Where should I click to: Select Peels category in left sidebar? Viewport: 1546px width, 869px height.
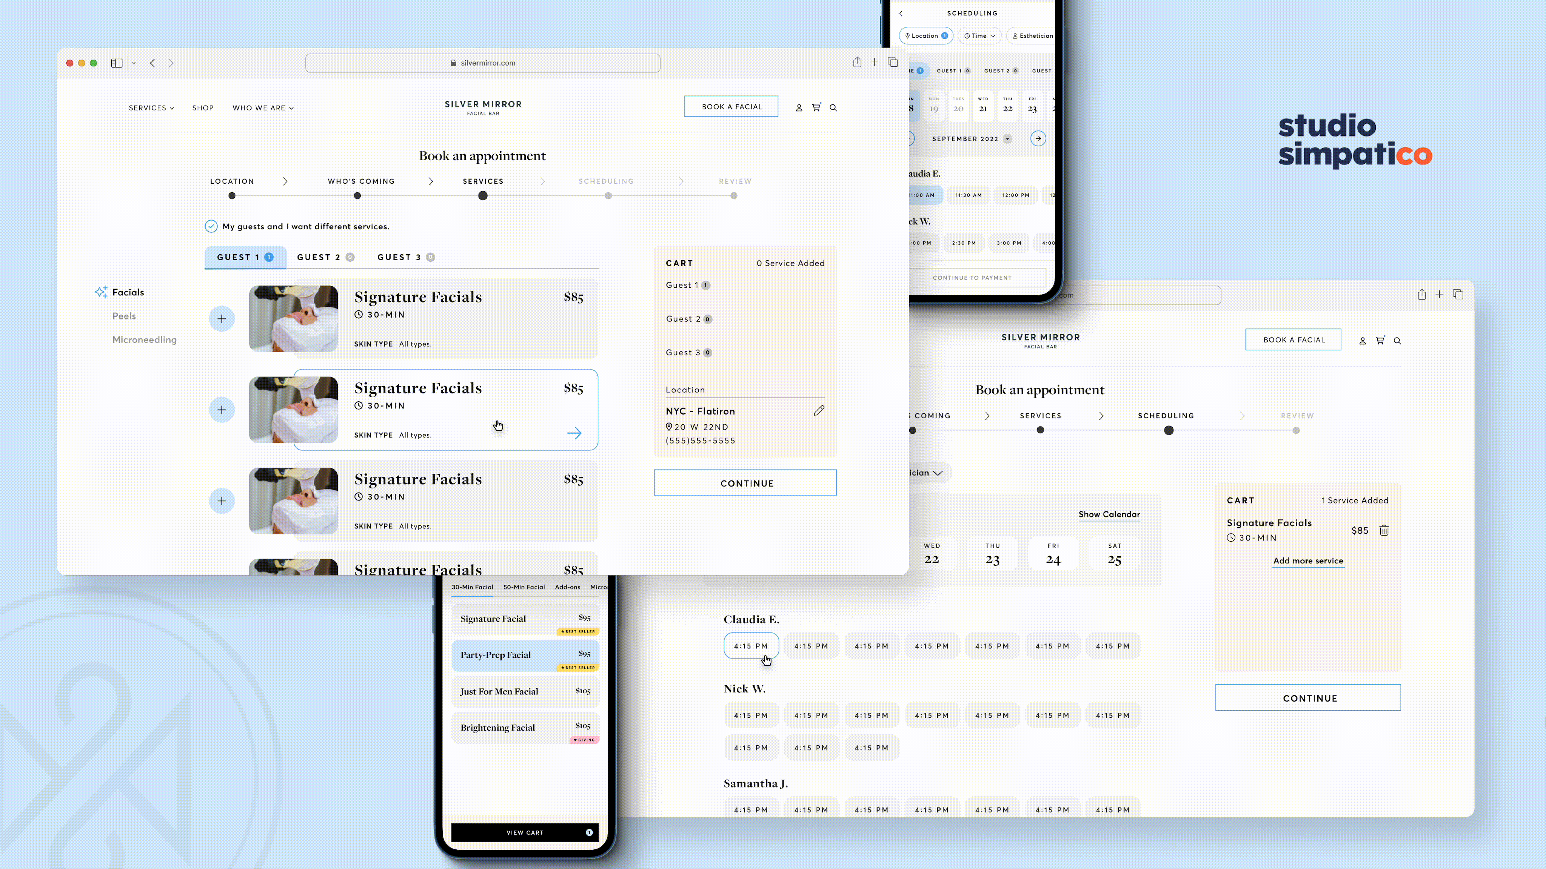tap(124, 316)
